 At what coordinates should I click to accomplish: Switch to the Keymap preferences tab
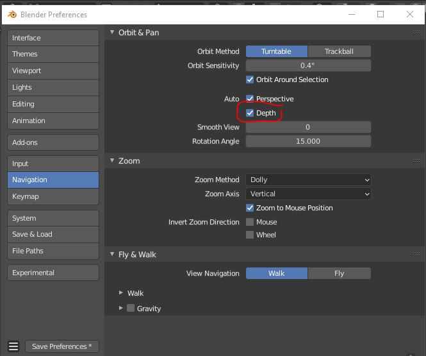53,196
